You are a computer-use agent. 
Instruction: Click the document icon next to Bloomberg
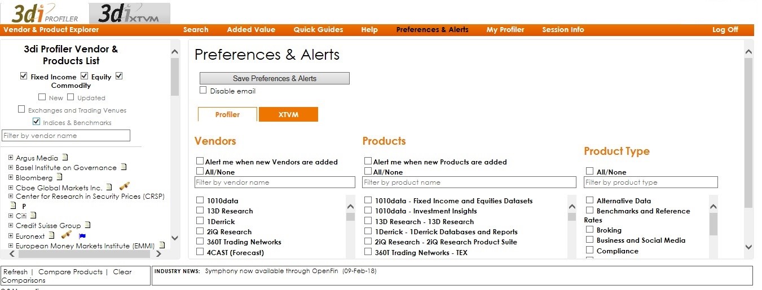pyautogui.click(x=59, y=177)
